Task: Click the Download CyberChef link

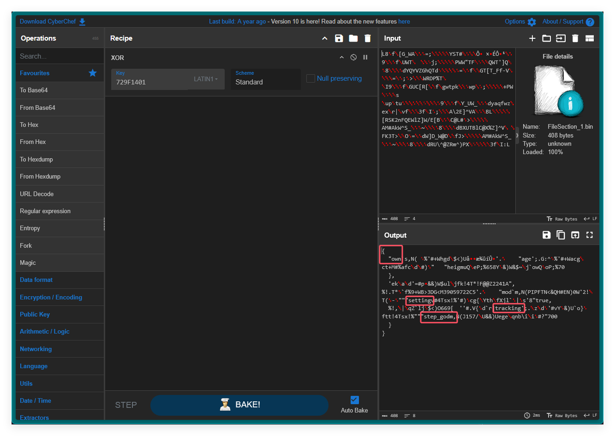Action: click(53, 22)
